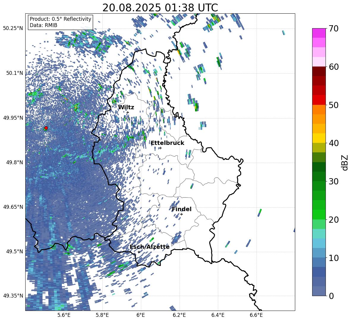This screenshot has height=321, width=352.
Task: Click the 6.2°E longitude tick label
Action: (179, 315)
